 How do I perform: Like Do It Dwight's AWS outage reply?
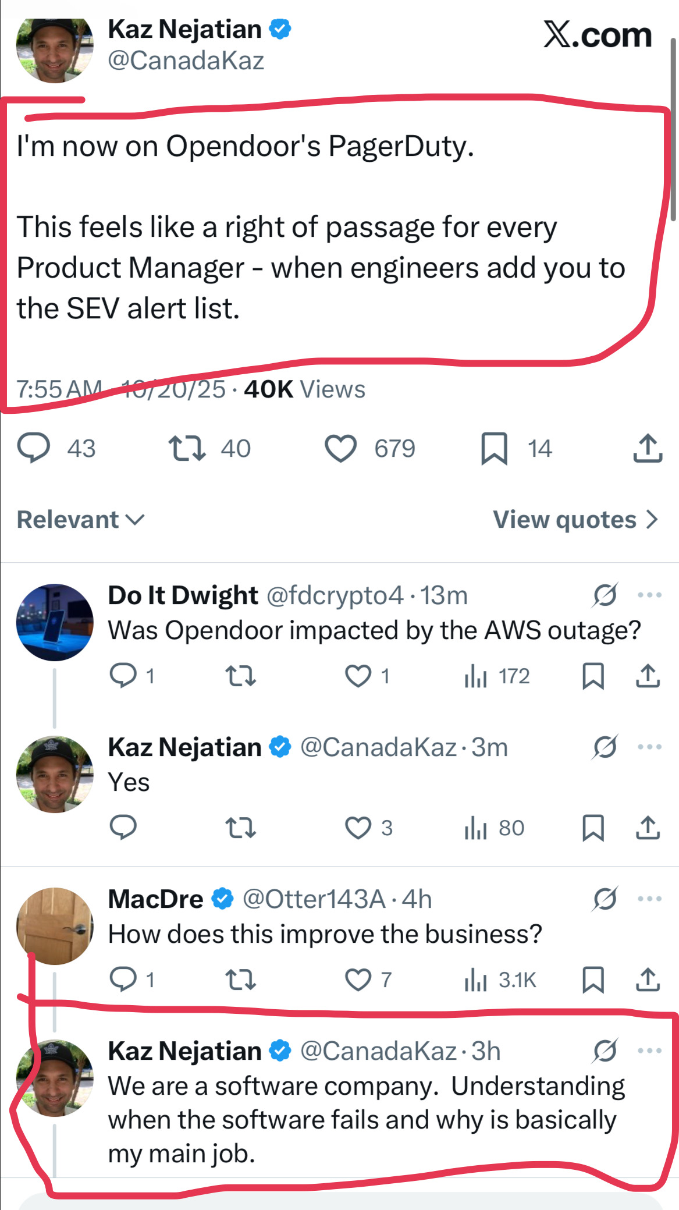click(x=358, y=676)
